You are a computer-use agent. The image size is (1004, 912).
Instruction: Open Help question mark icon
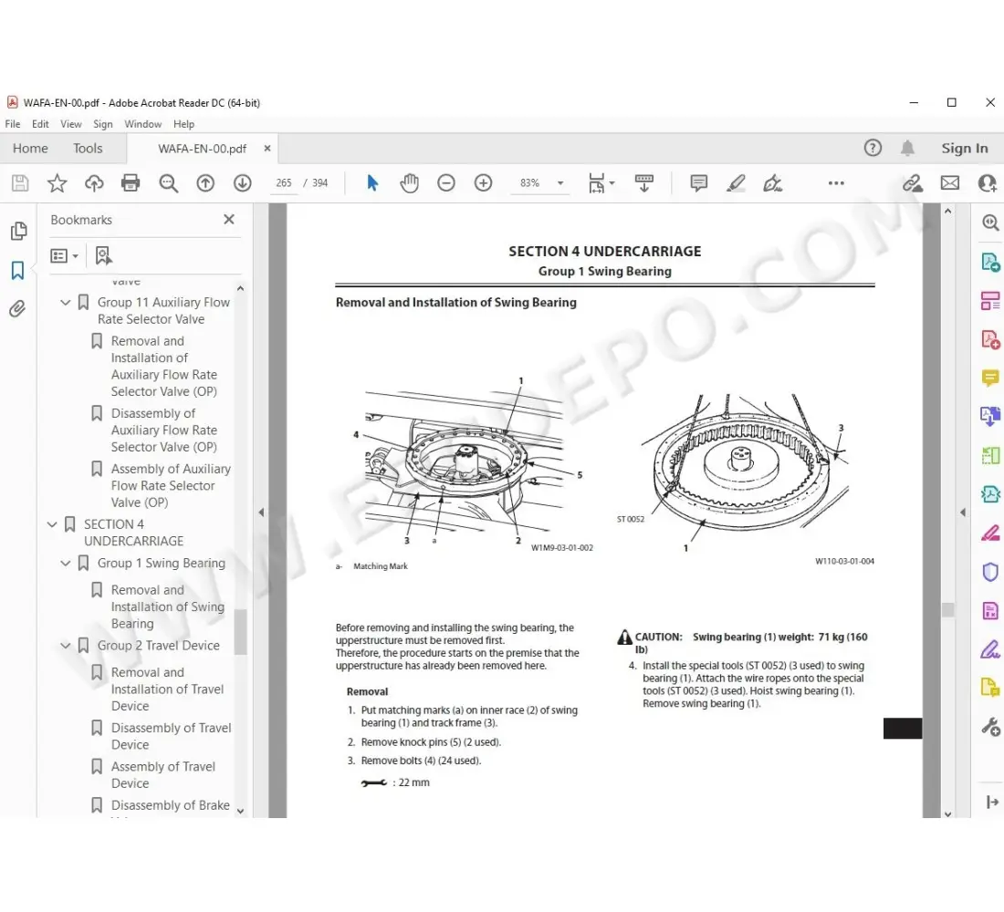(873, 148)
